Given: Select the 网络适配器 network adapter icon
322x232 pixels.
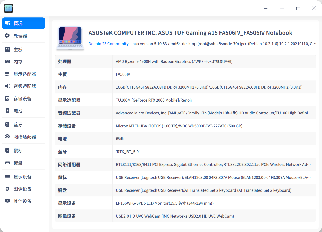Looking at the screenshot, I should (x=7, y=136).
